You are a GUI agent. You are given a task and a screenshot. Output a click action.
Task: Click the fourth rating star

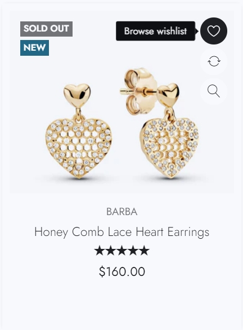pyautogui.click(x=133, y=251)
